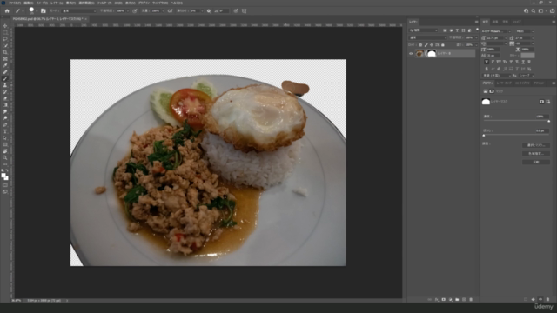Open the Filter menu
Screen dimensions: 557x313
104,3
